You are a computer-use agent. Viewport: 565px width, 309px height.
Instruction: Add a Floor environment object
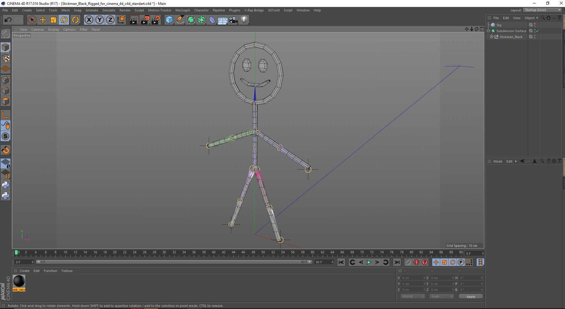tap(223, 20)
